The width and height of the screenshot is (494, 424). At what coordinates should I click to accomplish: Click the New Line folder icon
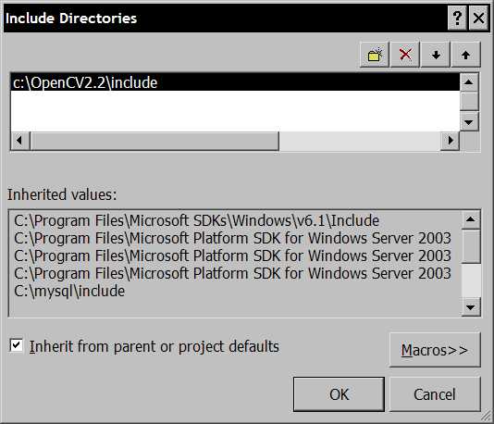(x=375, y=55)
